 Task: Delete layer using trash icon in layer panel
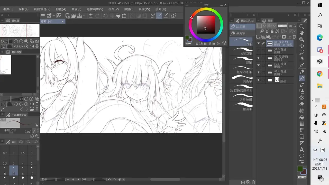point(294,37)
